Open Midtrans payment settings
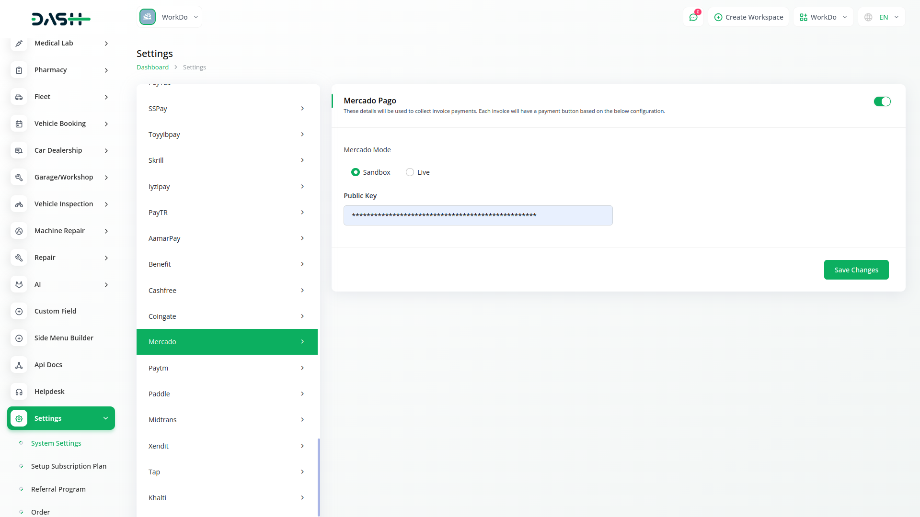This screenshot has height=517, width=920. 227,420
